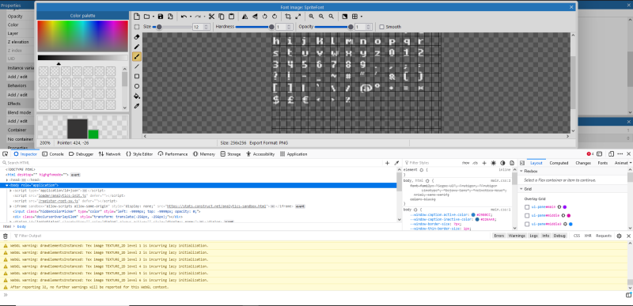This screenshot has width=633, height=306.
Task: Click the :hov pseudo-class button
Action: (x=465, y=163)
